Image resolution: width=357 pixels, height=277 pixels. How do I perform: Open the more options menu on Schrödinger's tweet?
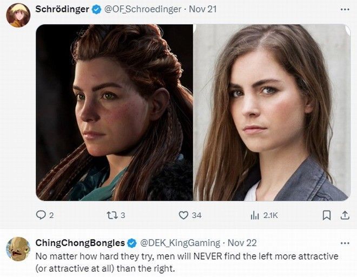point(345,9)
